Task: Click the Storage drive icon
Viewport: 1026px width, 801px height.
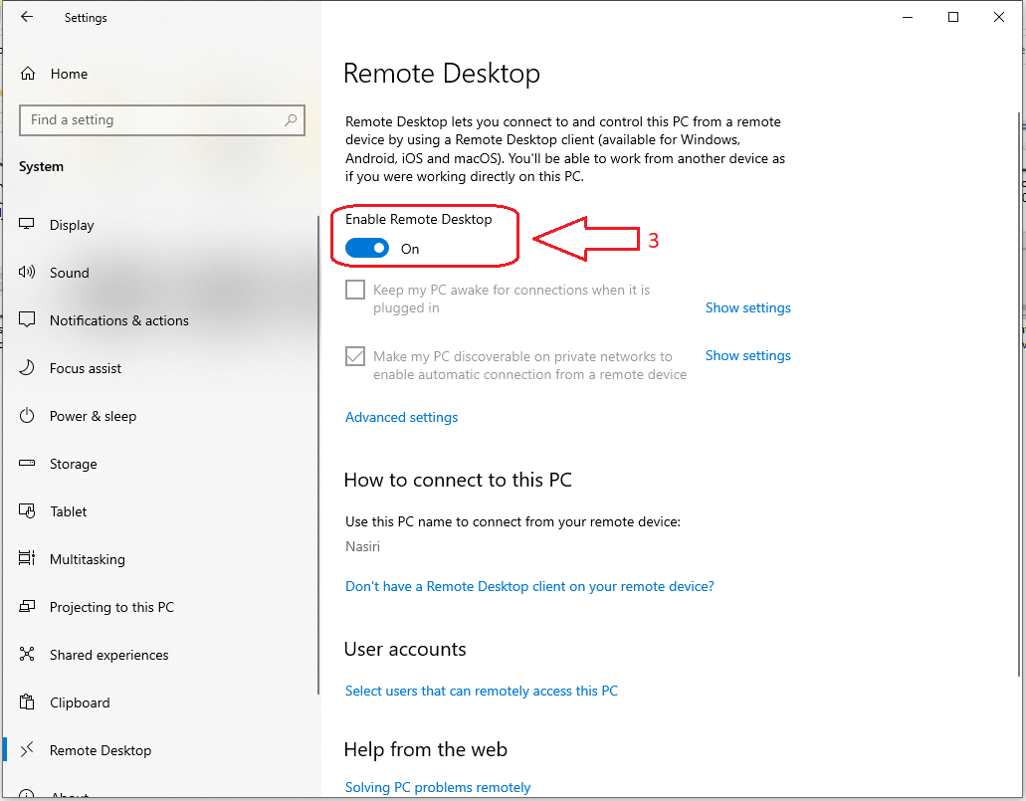Action: 28,464
